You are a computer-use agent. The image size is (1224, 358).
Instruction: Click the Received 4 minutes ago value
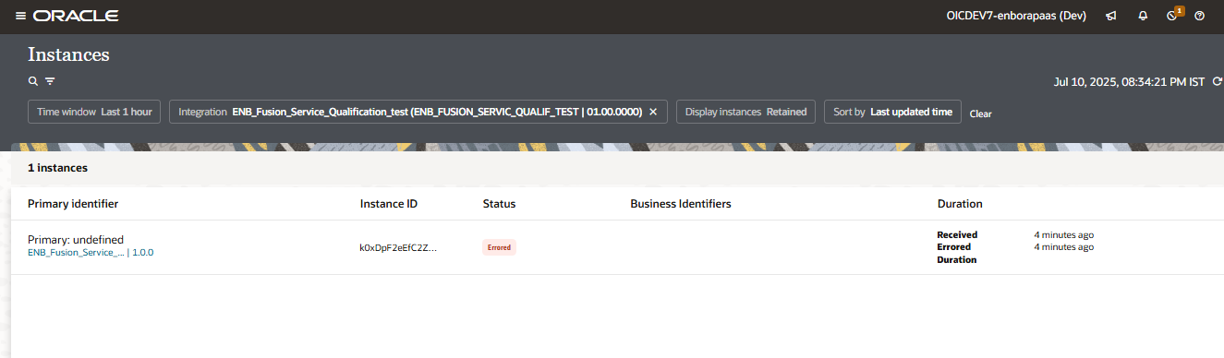pos(1064,234)
